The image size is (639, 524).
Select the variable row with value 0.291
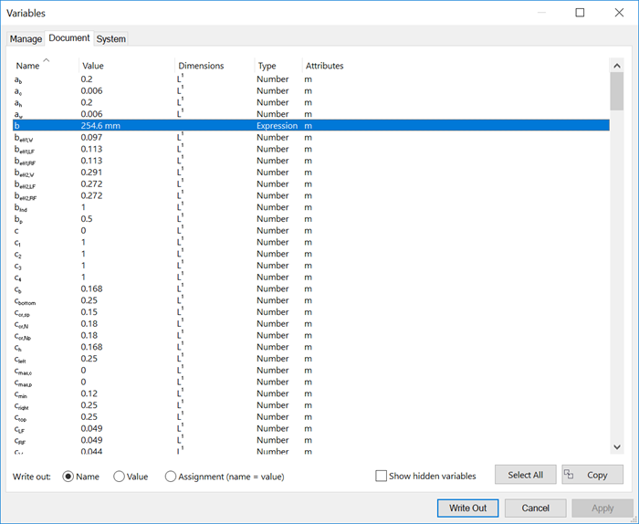pos(311,173)
